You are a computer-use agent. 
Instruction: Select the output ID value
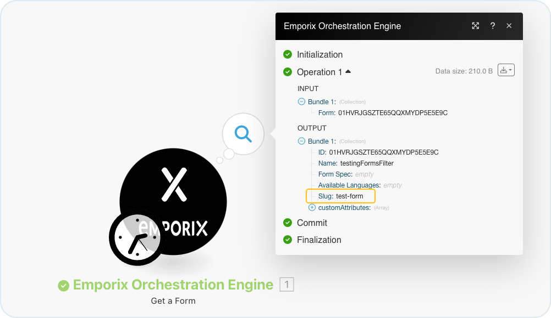tap(384, 152)
